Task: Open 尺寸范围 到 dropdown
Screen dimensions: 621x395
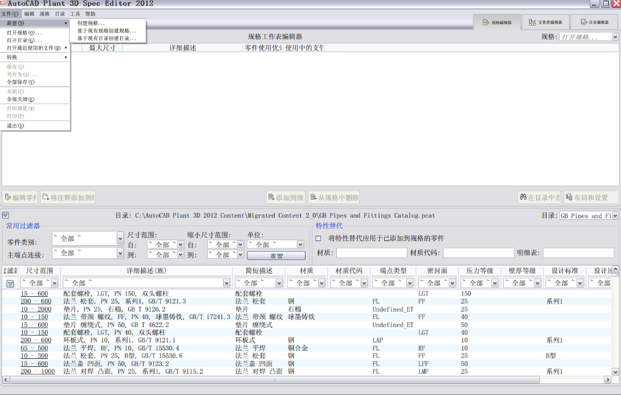Action: [x=180, y=254]
